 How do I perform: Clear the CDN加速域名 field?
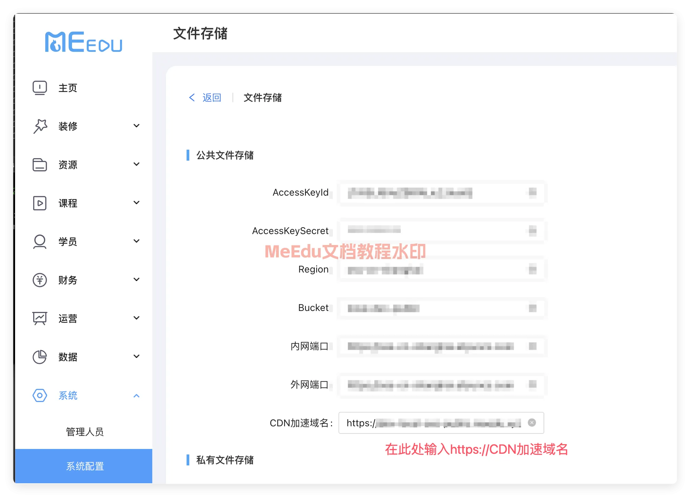click(x=532, y=423)
